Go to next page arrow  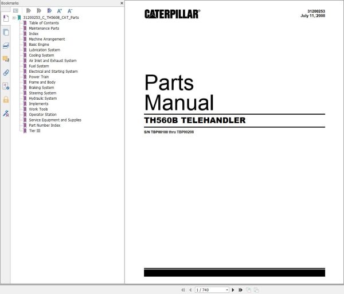point(233,290)
